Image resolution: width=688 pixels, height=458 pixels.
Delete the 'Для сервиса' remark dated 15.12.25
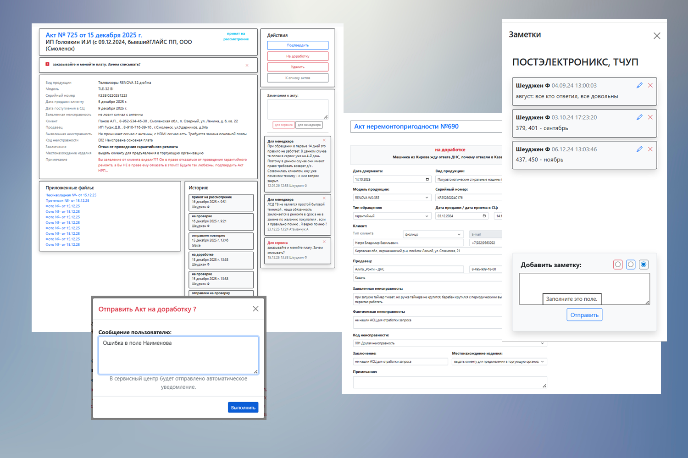[324, 242]
